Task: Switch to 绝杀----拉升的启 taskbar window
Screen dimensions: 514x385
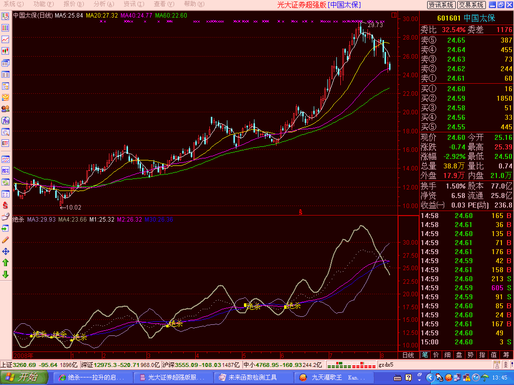Action: coord(93,377)
